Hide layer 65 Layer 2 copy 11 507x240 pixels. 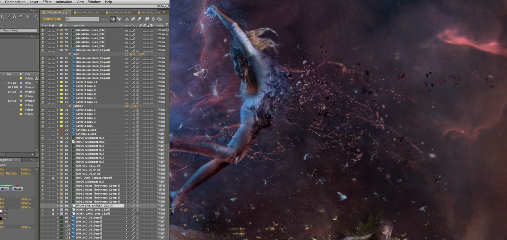click(43, 82)
